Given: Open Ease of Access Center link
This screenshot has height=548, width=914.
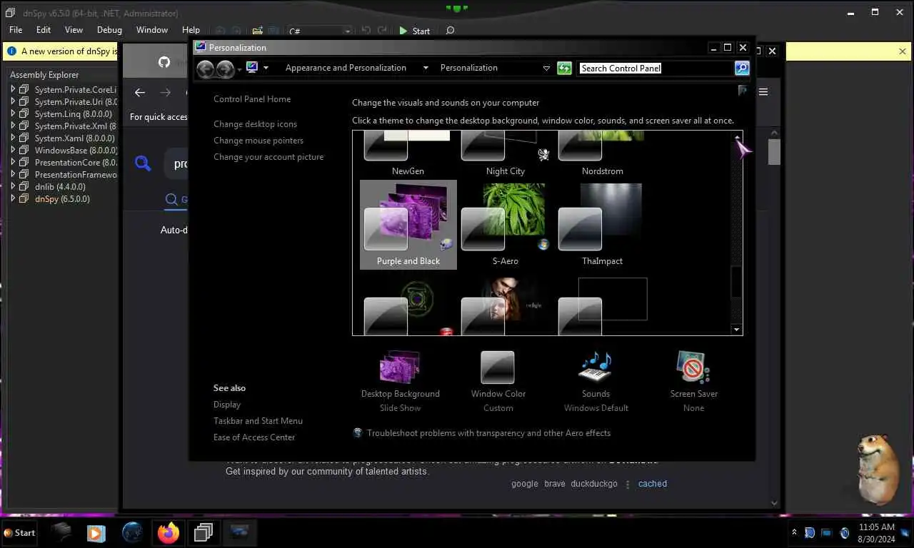Looking at the screenshot, I should click(x=254, y=437).
